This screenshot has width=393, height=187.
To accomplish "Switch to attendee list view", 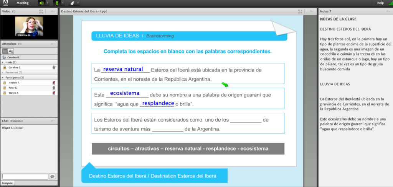I will click(5, 50).
